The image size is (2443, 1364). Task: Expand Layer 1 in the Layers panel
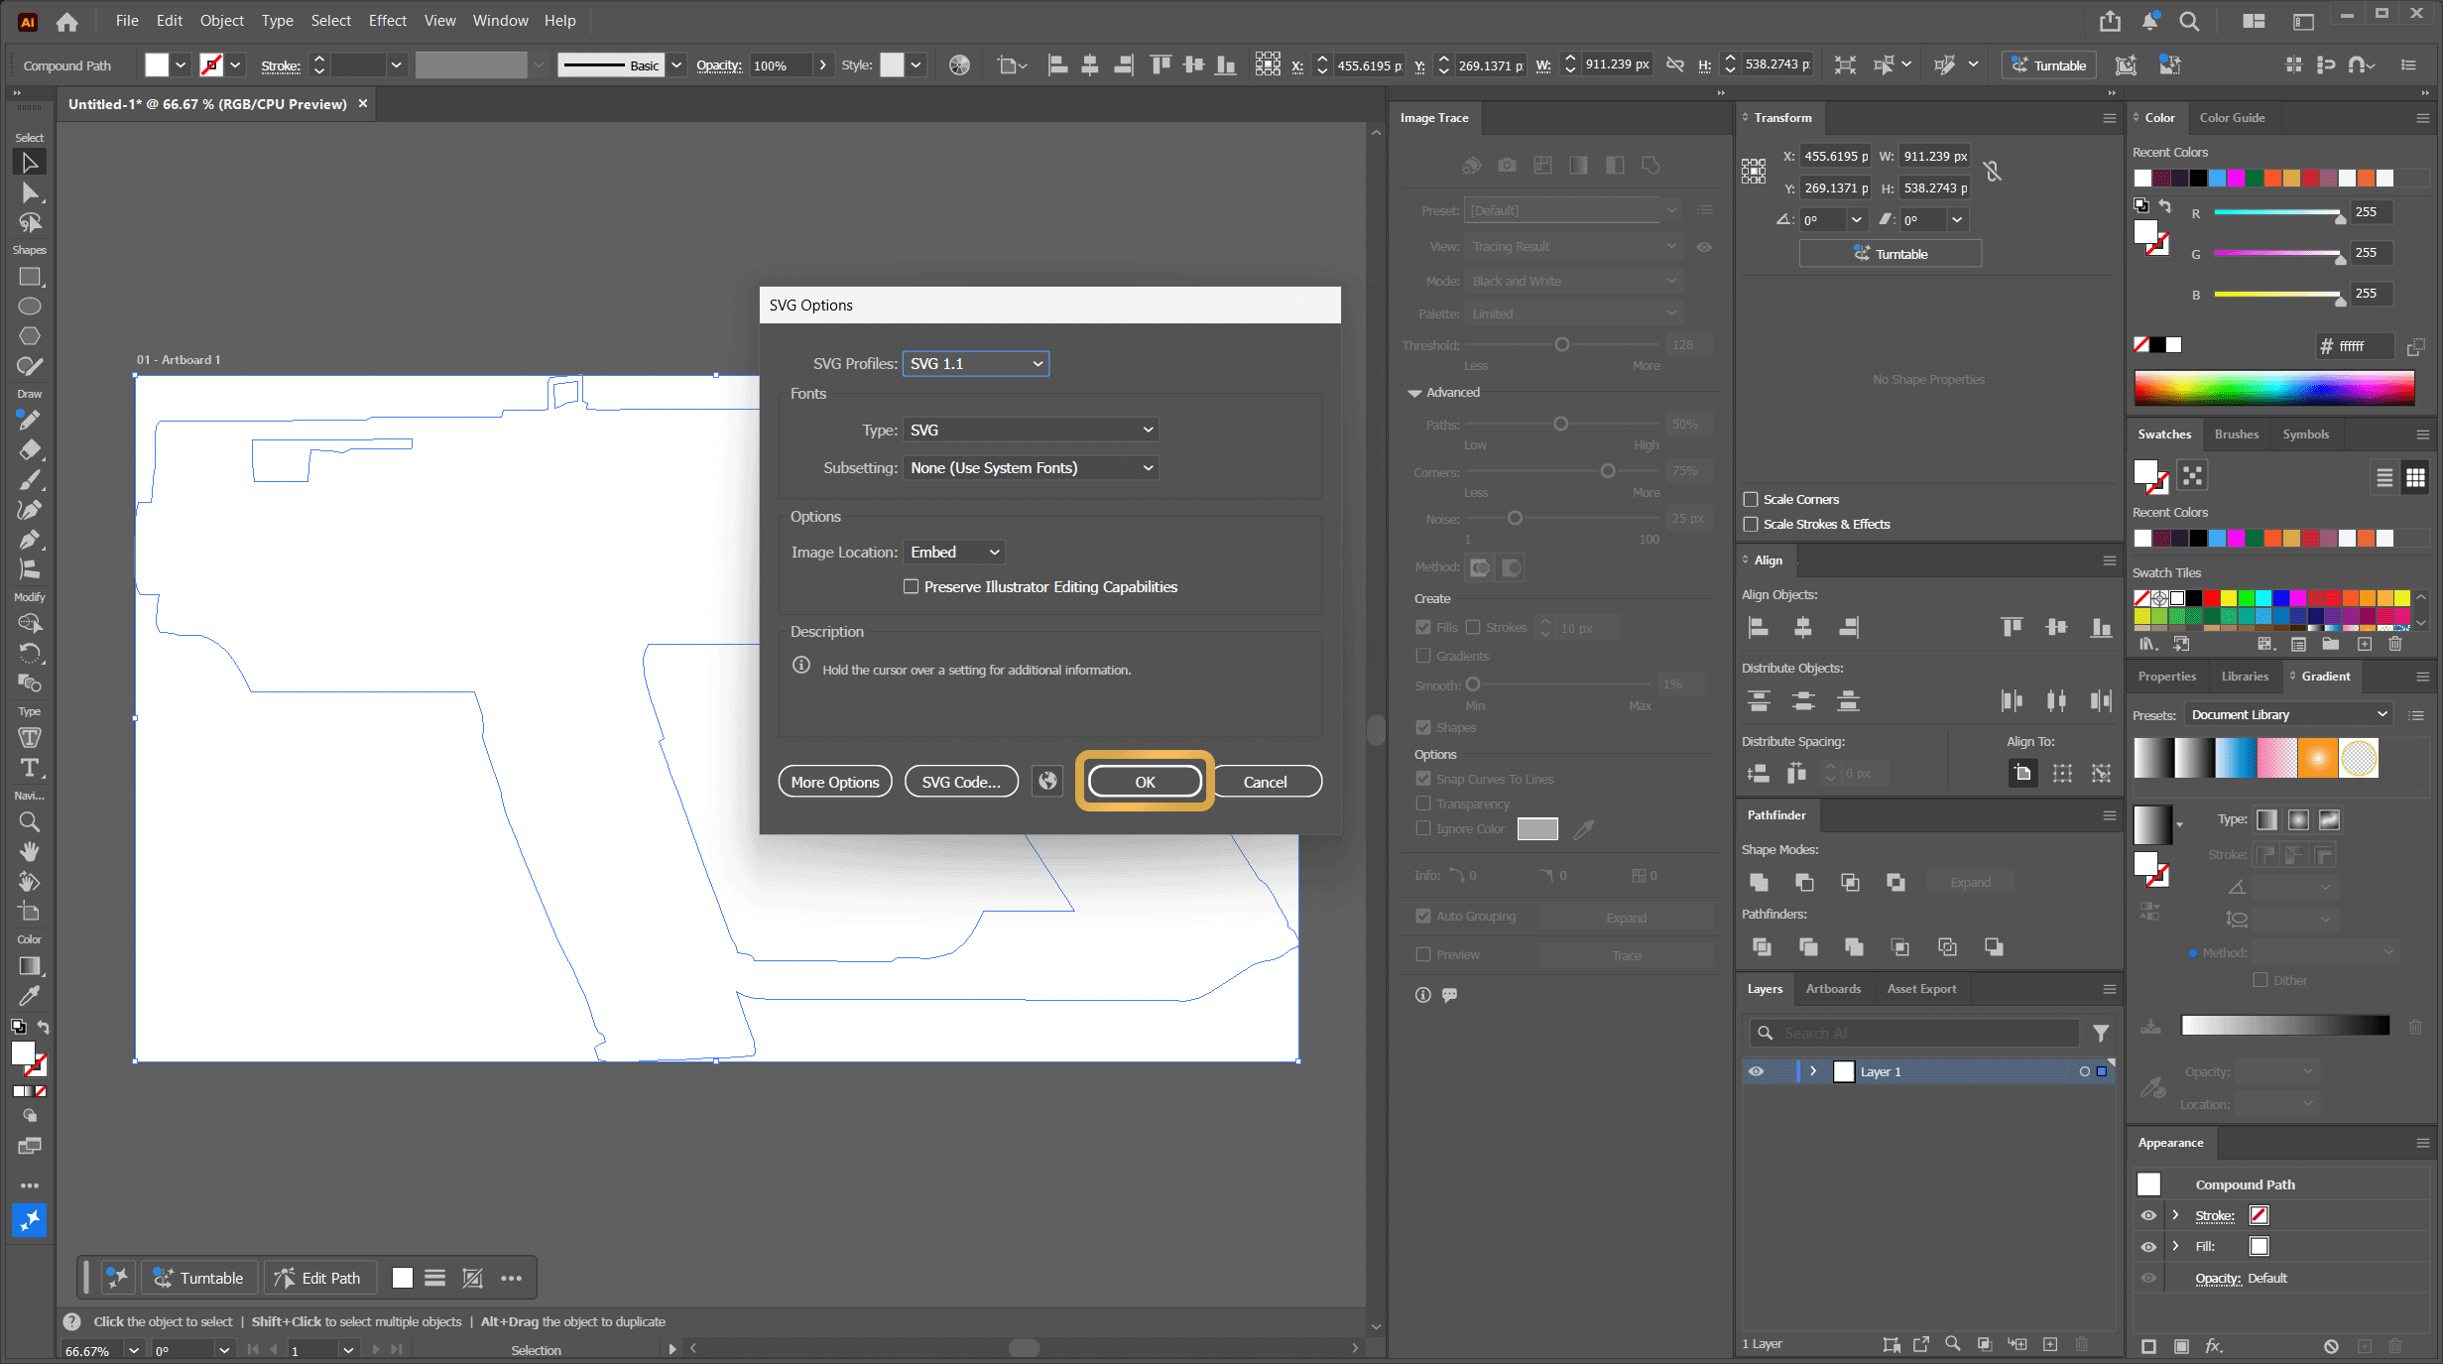[x=1813, y=1071]
